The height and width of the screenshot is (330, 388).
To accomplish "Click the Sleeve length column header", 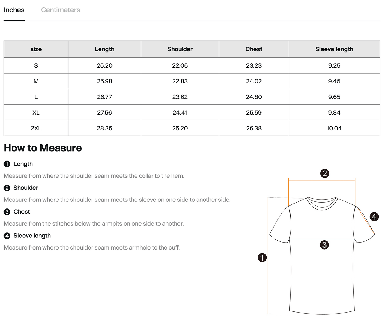I will (334, 49).
